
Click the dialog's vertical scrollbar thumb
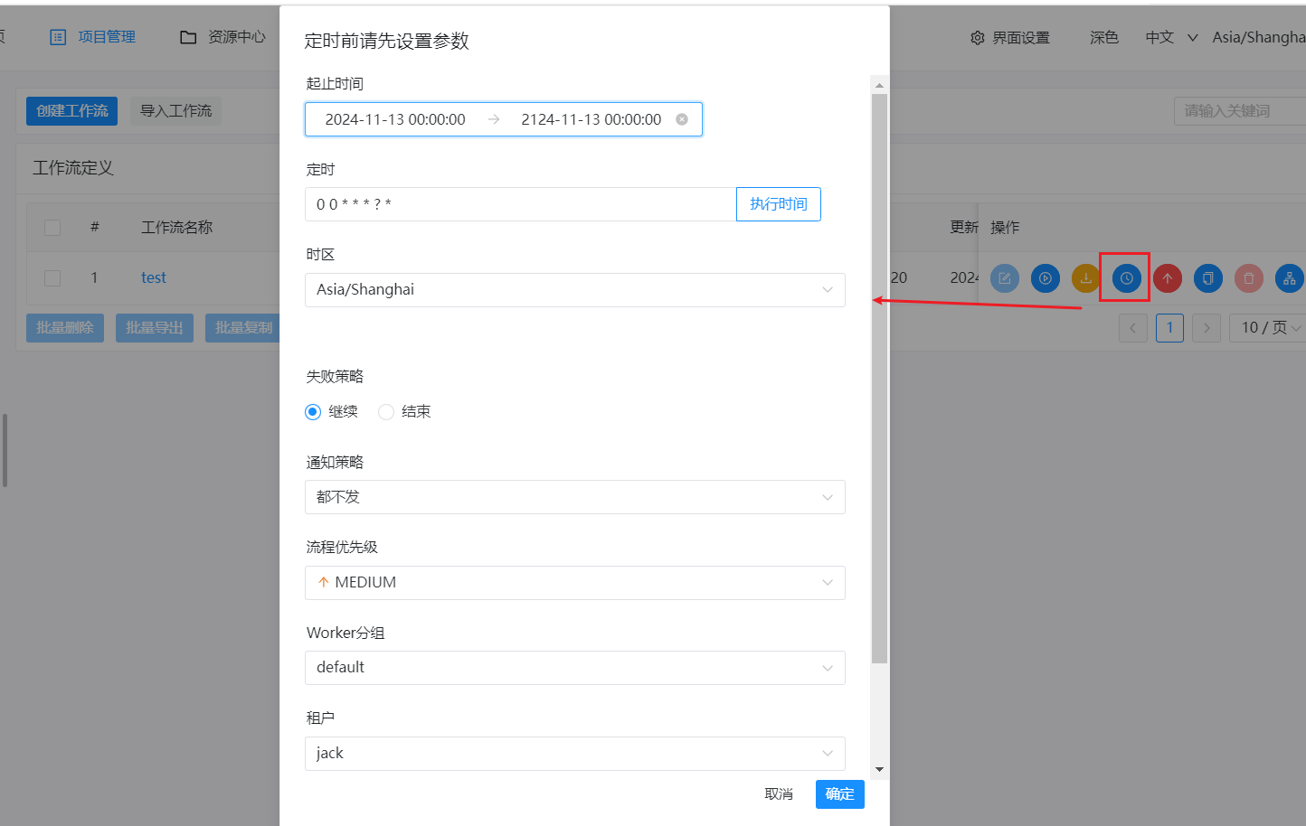pyautogui.click(x=879, y=378)
